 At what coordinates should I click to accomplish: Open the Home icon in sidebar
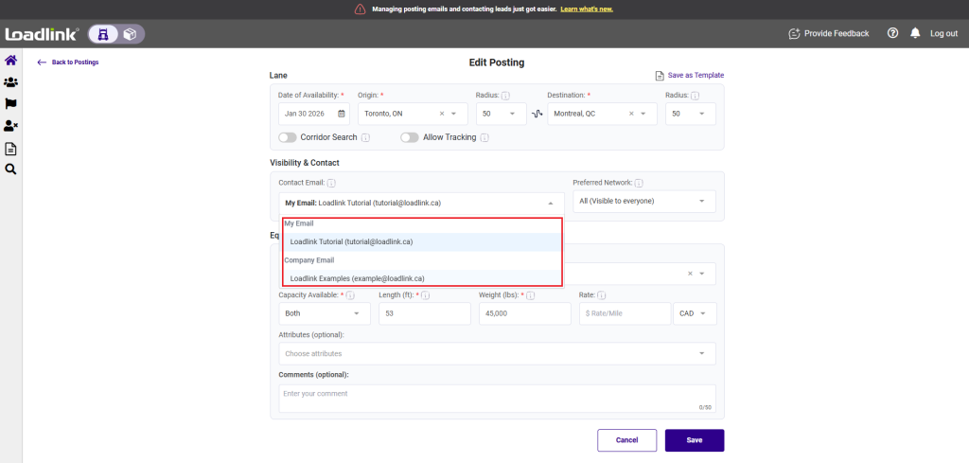tap(11, 61)
